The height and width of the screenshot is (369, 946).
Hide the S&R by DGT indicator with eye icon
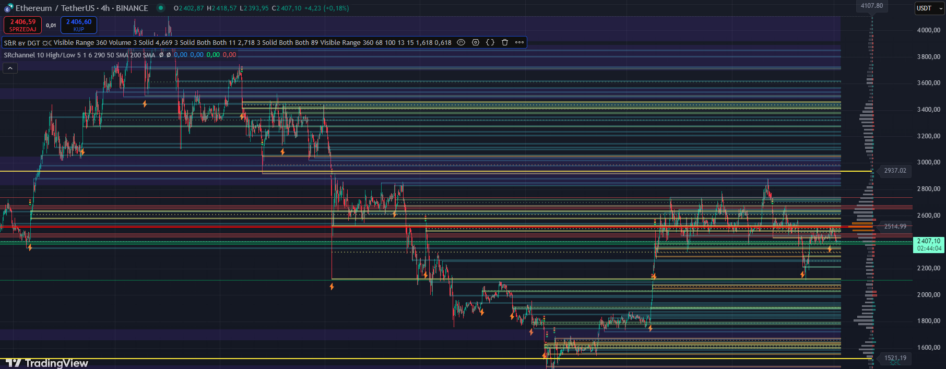[461, 42]
